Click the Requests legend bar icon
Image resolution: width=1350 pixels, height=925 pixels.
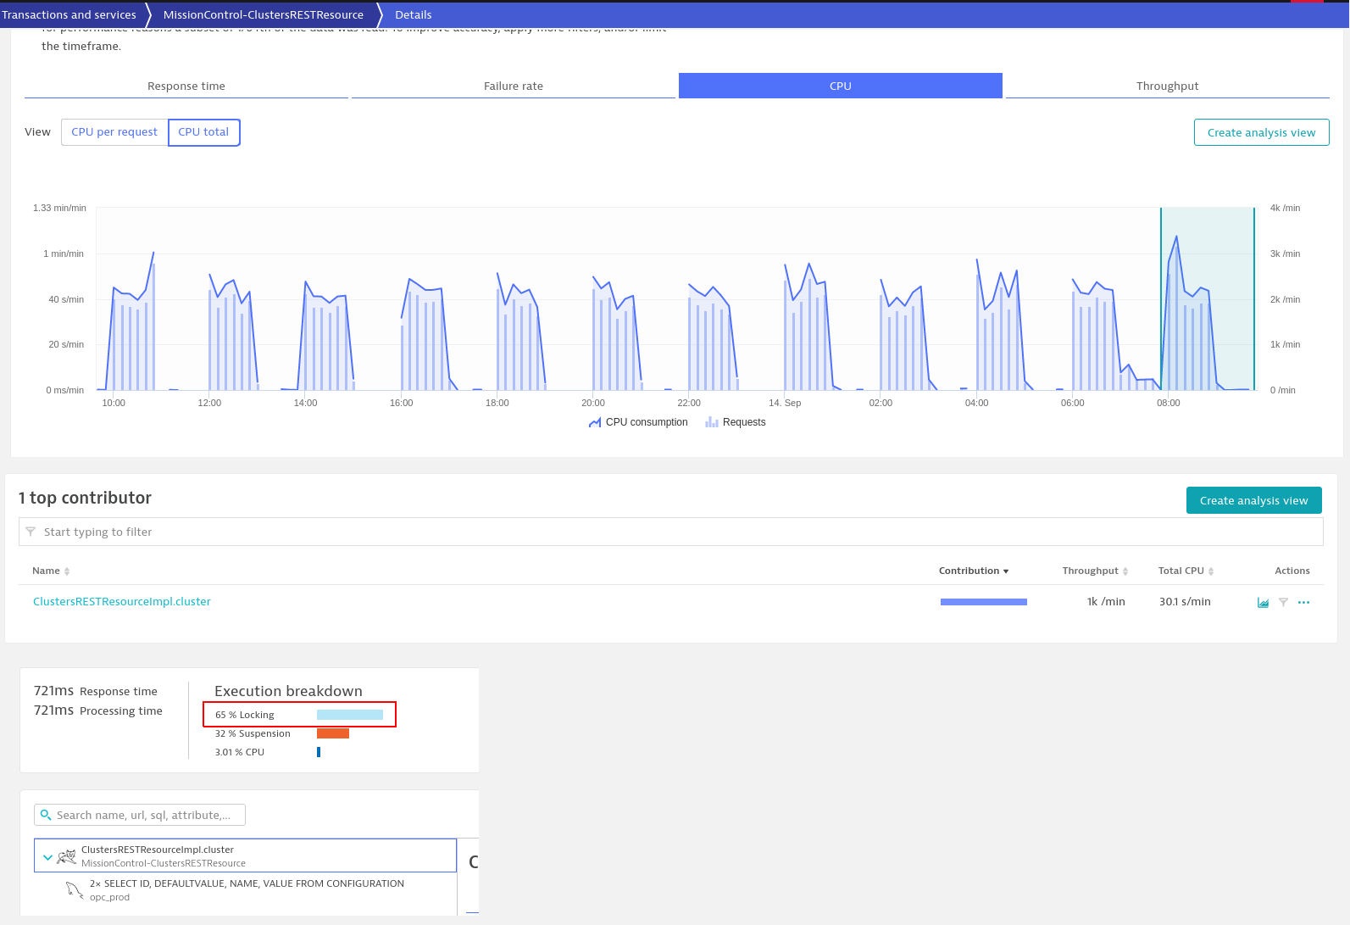point(712,422)
